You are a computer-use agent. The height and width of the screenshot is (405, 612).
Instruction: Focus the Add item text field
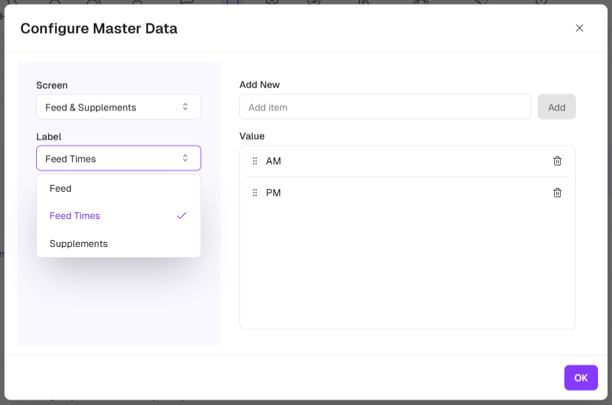click(385, 107)
